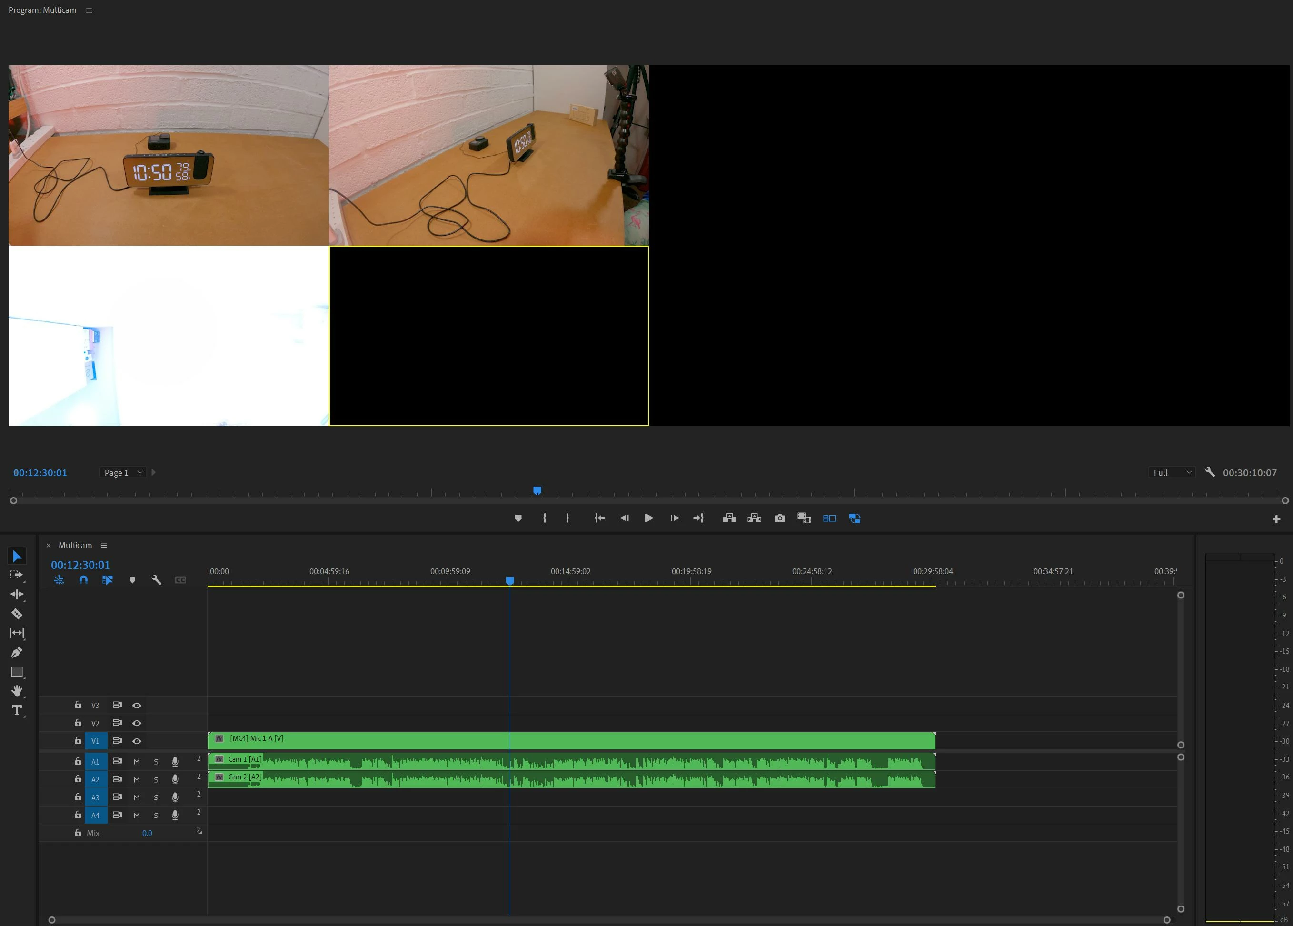
Task: Pick the Ripple Edit tool
Action: coord(17,595)
